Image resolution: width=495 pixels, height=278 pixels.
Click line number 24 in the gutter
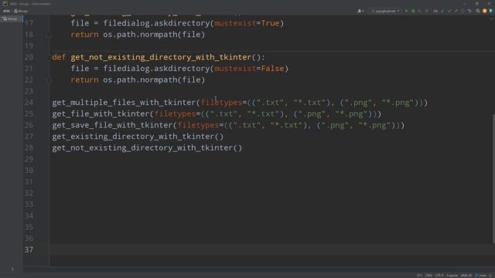click(x=29, y=103)
